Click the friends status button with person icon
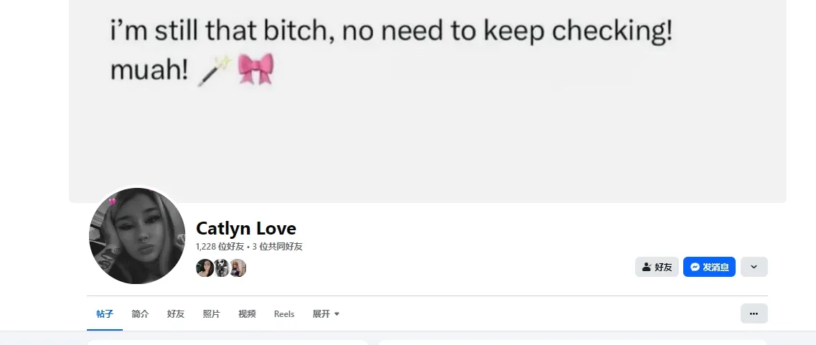816x345 pixels. pos(656,267)
